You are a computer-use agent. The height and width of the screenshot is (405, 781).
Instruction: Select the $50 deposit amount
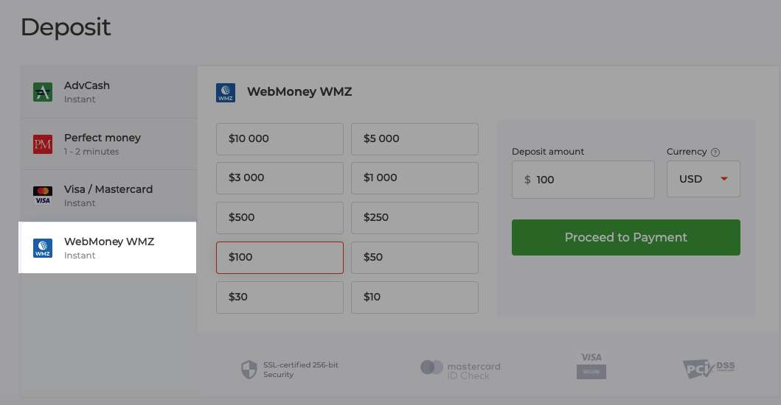pos(414,258)
